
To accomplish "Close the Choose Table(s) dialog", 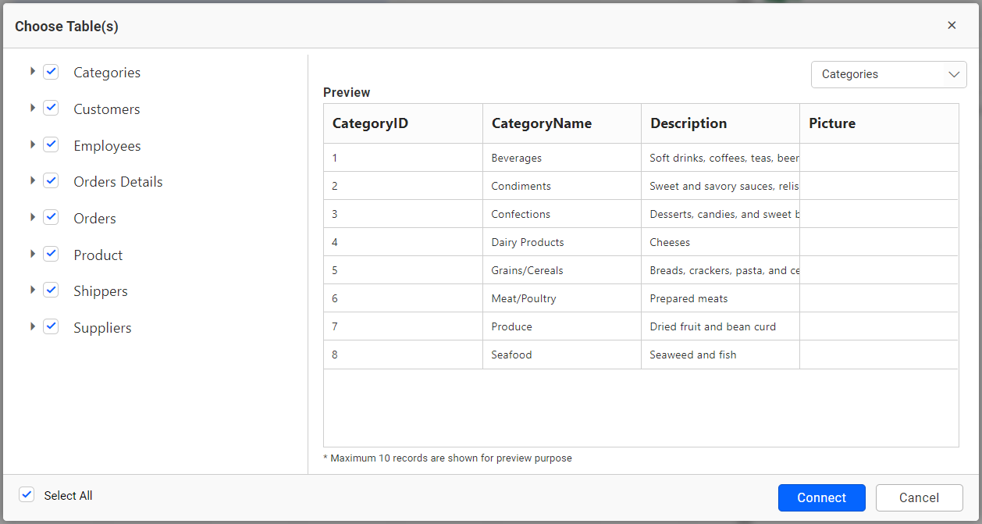I will pyautogui.click(x=952, y=25).
